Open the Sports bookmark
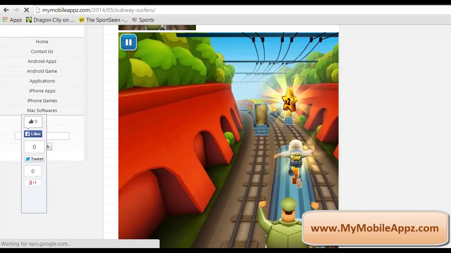The image size is (451, 253). point(143,20)
